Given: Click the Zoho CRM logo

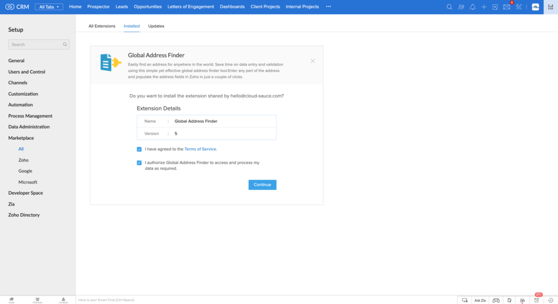Looking at the screenshot, I should point(17,7).
